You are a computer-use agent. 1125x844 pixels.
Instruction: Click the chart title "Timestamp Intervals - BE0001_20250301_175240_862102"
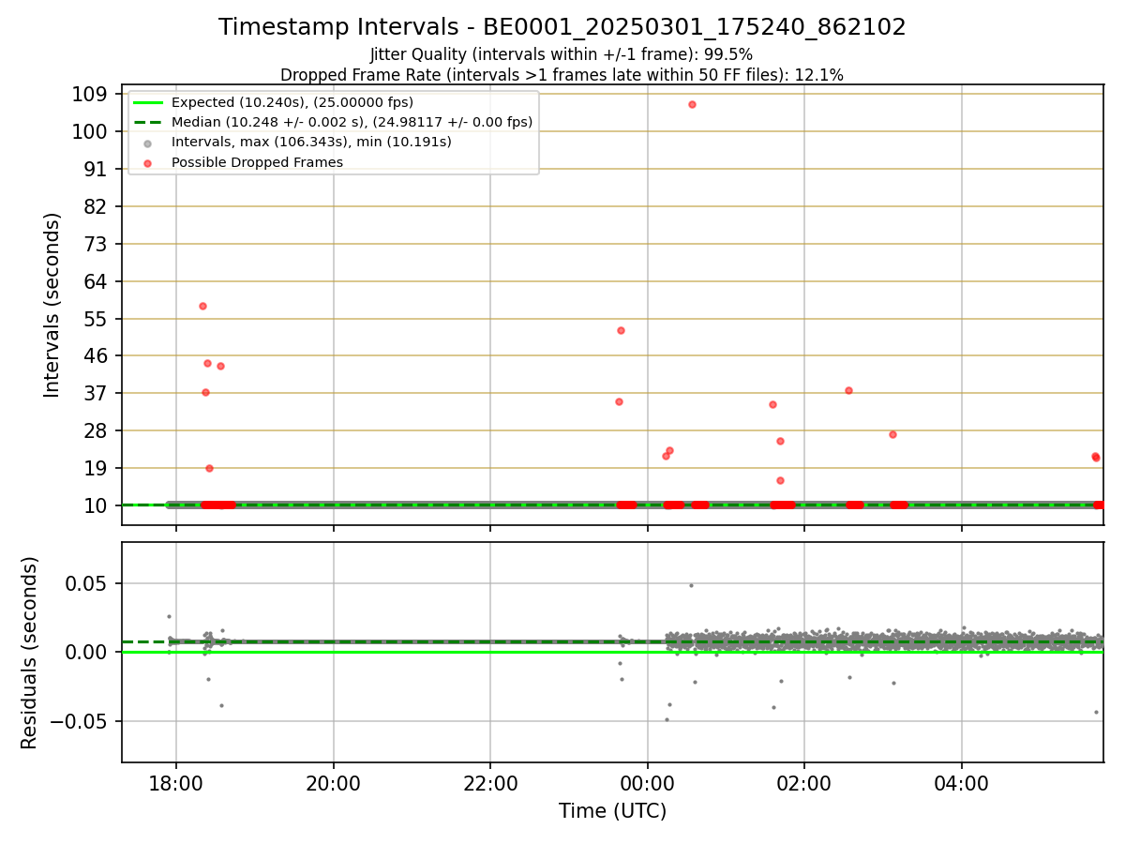click(562, 27)
